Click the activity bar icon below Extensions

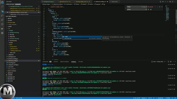coord(2,24)
